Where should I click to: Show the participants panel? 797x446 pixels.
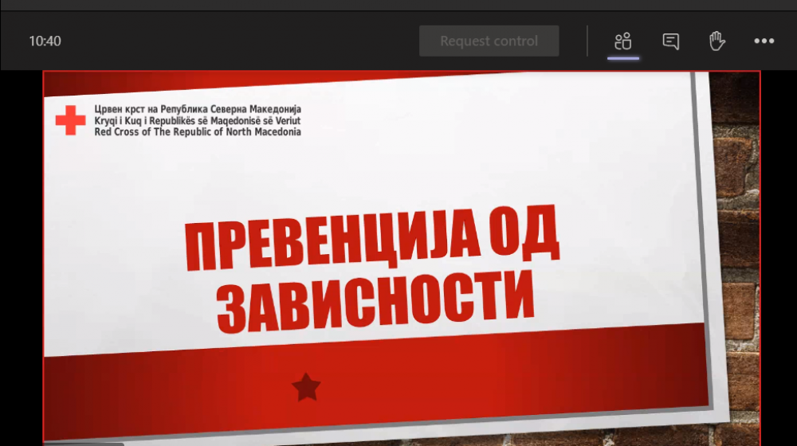(623, 41)
